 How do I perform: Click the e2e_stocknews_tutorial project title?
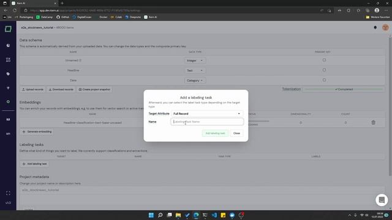pos(37,28)
